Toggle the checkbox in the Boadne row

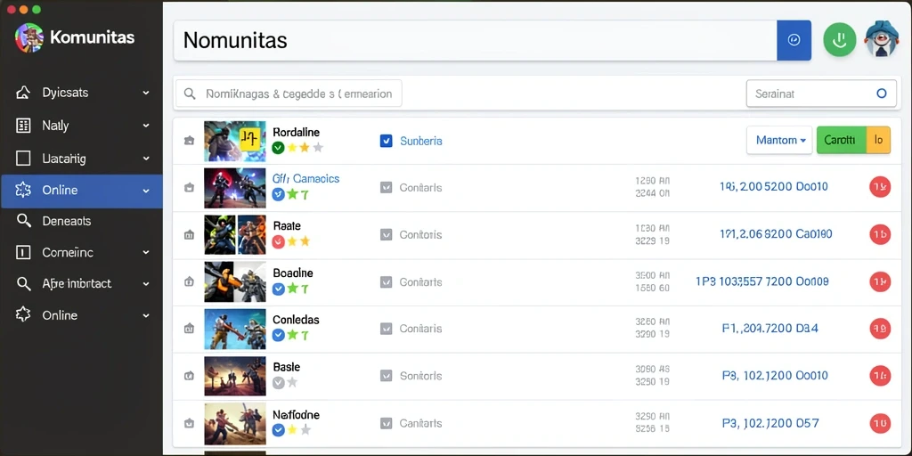pyautogui.click(x=386, y=282)
